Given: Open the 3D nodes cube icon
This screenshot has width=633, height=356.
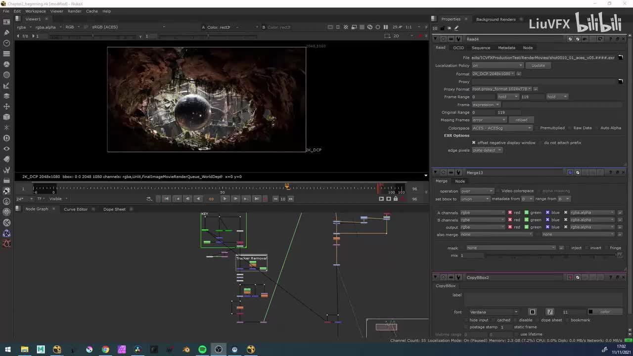Looking at the screenshot, I should [x=6, y=117].
